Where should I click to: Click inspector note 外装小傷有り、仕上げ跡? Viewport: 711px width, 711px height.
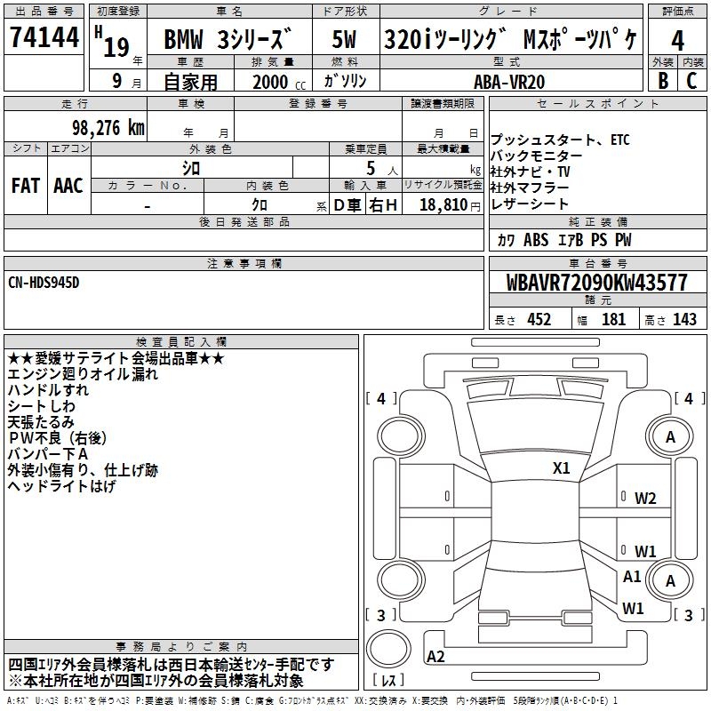pyautogui.click(x=83, y=470)
